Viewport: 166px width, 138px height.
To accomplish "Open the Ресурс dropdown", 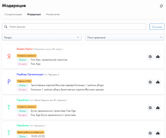I will [42, 37].
